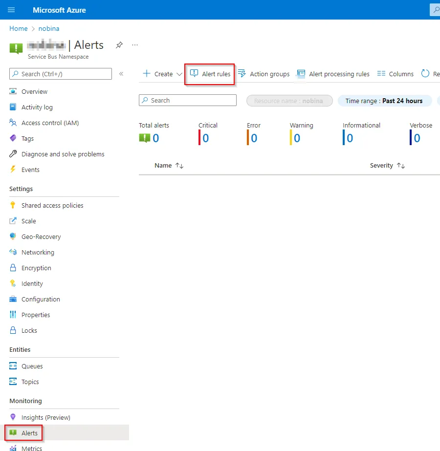Click the Properties bars icon
Screen dimensions: 440x451
(x=13, y=315)
